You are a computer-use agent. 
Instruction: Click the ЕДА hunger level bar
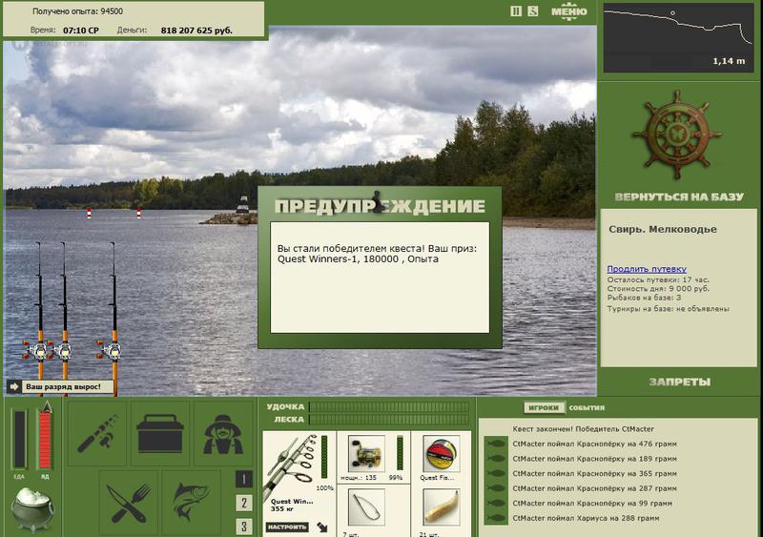click(19, 439)
